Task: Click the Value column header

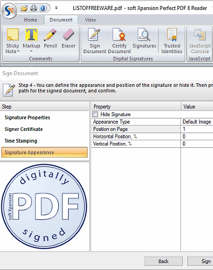Action: (197, 107)
